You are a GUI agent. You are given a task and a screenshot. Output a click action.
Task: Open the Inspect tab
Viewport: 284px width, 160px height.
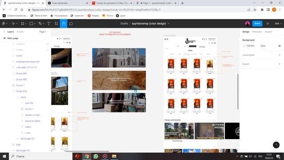[268, 32]
